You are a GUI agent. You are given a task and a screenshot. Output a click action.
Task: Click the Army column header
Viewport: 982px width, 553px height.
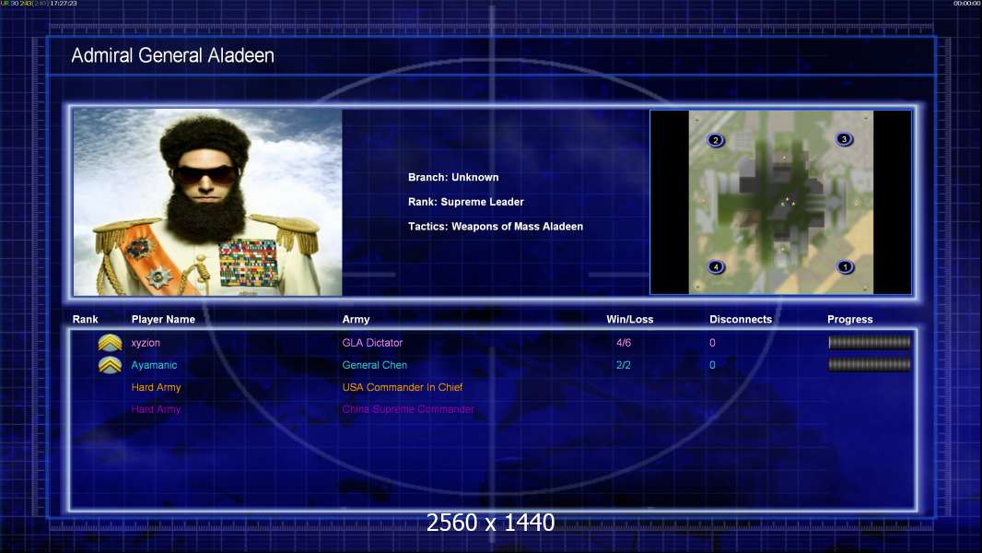point(356,320)
